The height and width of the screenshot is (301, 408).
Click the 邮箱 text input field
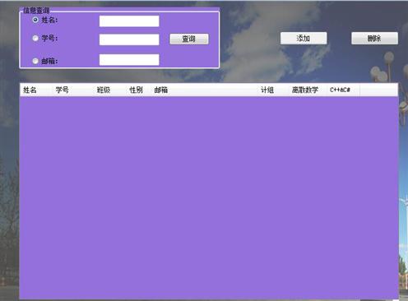click(129, 60)
